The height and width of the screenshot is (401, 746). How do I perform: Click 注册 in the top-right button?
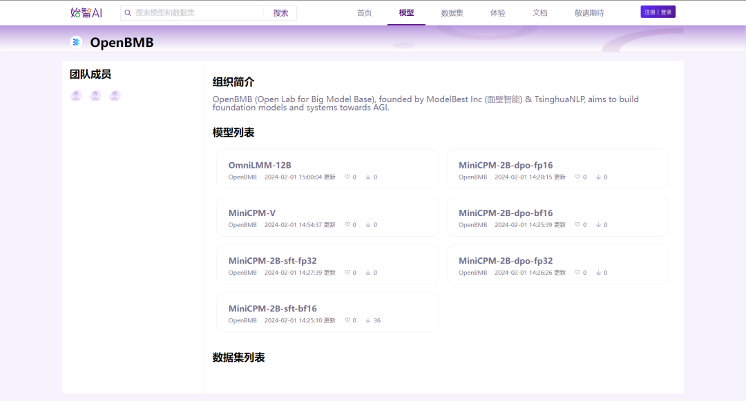[x=650, y=12]
